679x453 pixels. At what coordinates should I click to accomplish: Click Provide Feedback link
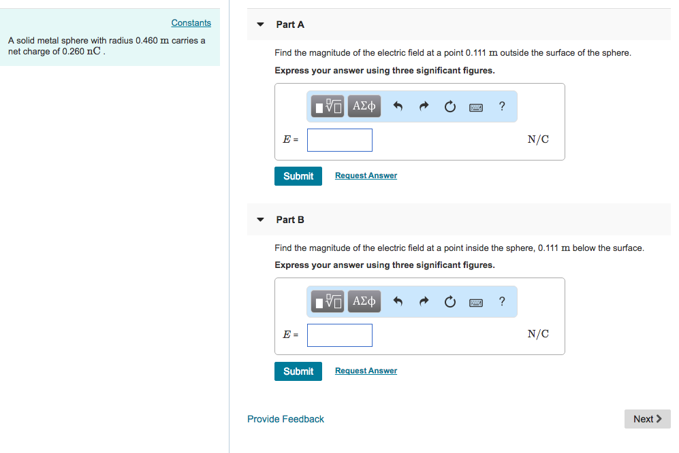(x=285, y=419)
